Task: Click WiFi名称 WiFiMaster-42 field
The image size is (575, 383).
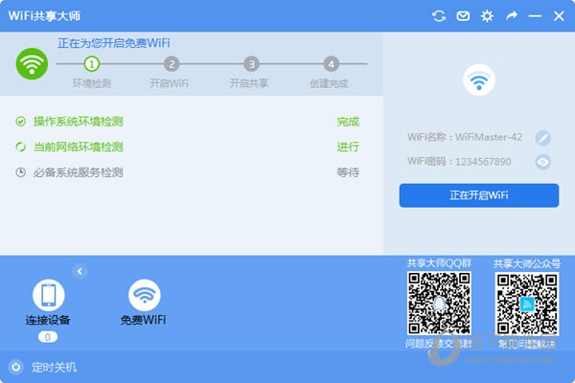Action: pyautogui.click(x=465, y=137)
